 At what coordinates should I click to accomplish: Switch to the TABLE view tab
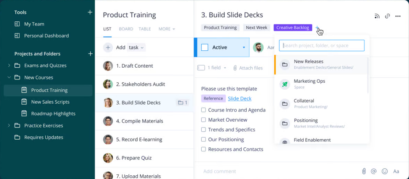[x=145, y=29]
